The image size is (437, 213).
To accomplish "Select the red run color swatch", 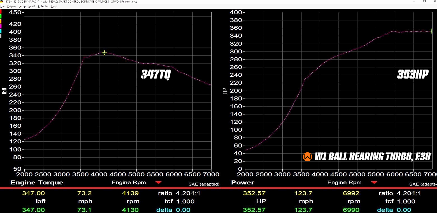I will pos(1,12).
